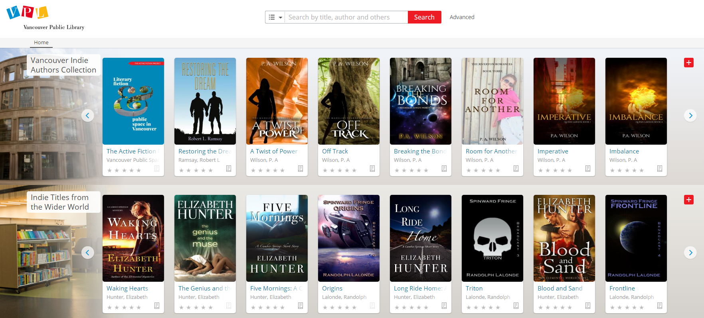Open the Triton skull book cover
Screen dimensions: 704x318
coord(492,238)
